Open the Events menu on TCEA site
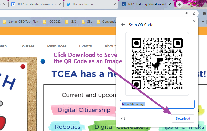The image size is (207, 131). click(85, 46)
